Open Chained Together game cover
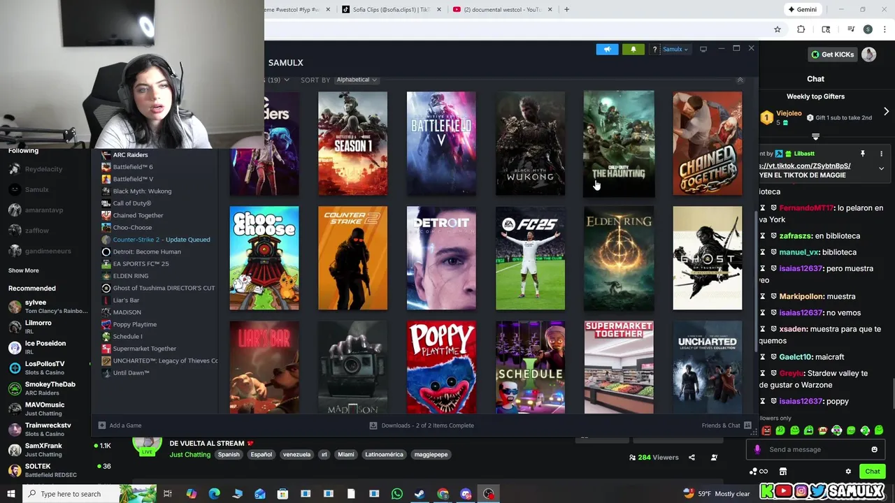895x503 pixels. [708, 143]
